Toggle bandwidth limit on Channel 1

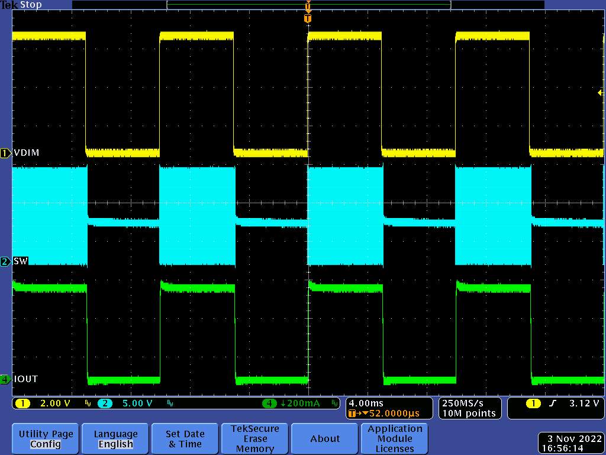86,403
